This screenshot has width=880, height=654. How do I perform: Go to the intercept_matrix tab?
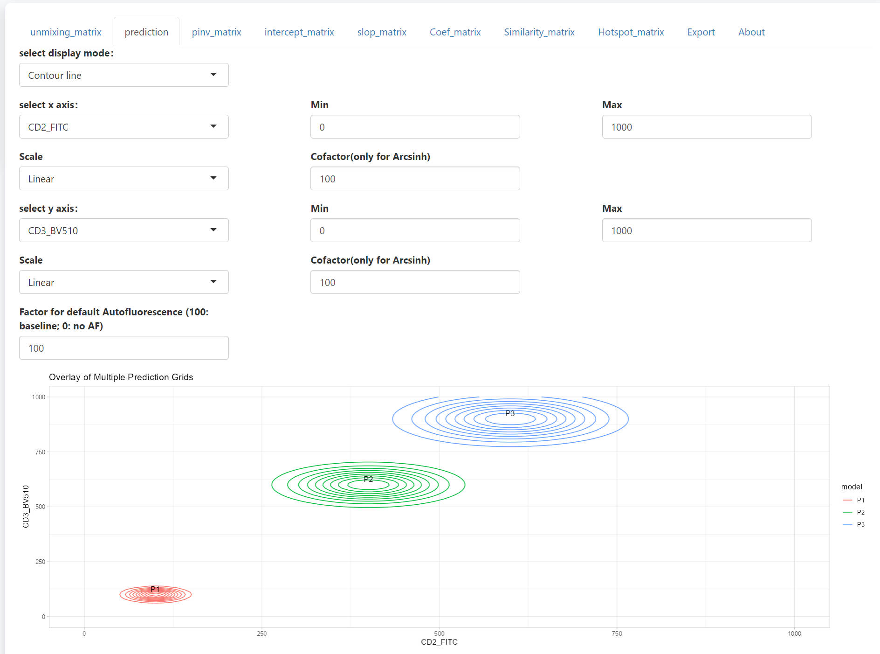pyautogui.click(x=299, y=32)
